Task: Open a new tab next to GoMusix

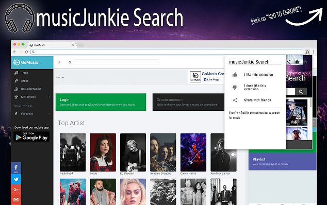Action: point(80,45)
